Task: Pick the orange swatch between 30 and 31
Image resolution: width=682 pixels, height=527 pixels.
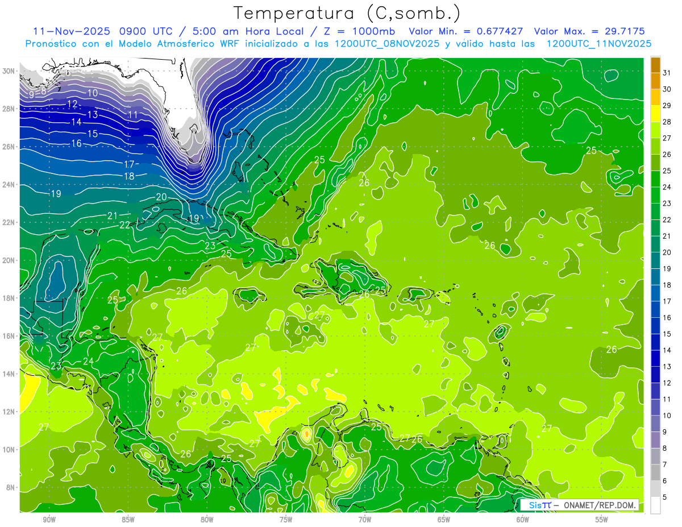Action: pyautogui.click(x=655, y=81)
